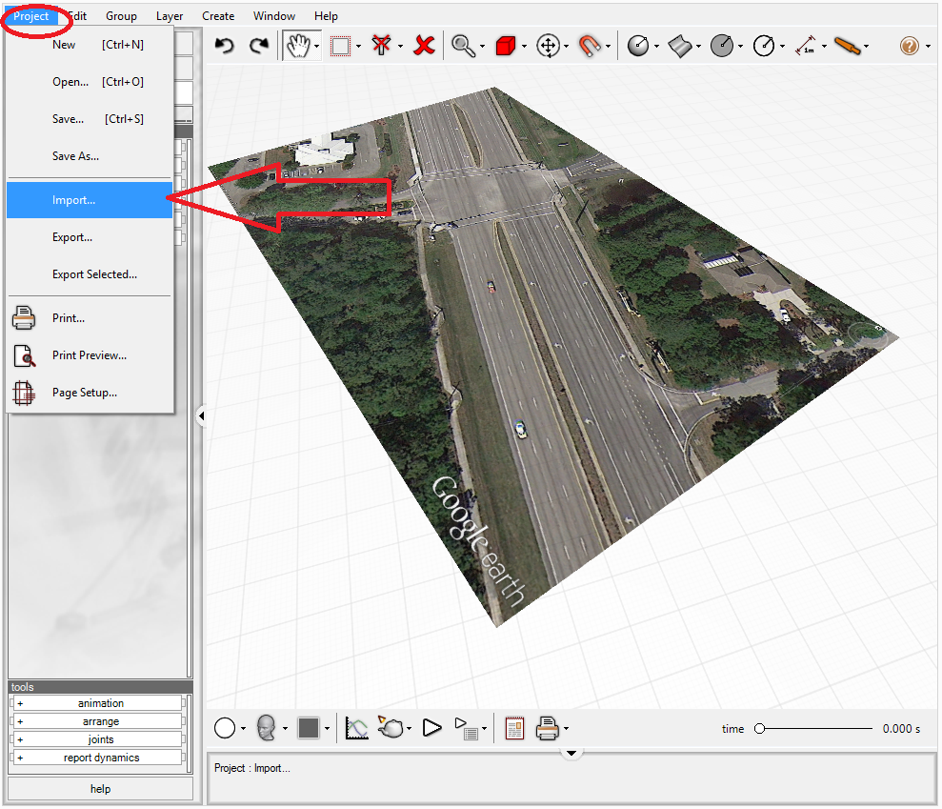The width and height of the screenshot is (942, 809).
Task: Open the Layer menu
Action: click(170, 16)
